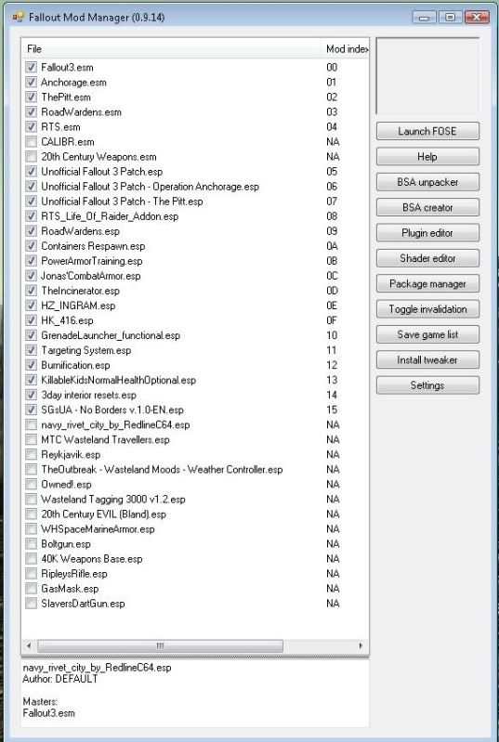This screenshot has width=499, height=742.
Task: Tick the GasMask.esp checkbox
Action: click(x=31, y=588)
